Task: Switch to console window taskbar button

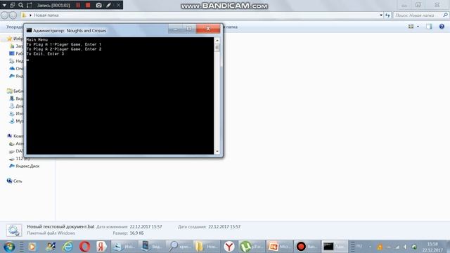Action: pyautogui.click(x=334, y=247)
